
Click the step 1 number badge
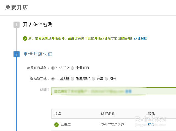[x=17, y=25]
